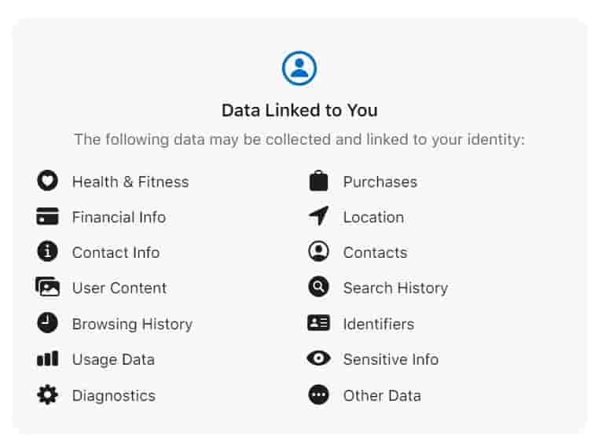Image resolution: width=602 pixels, height=448 pixels.
Task: Click the blue profile icon at top
Action: [299, 68]
